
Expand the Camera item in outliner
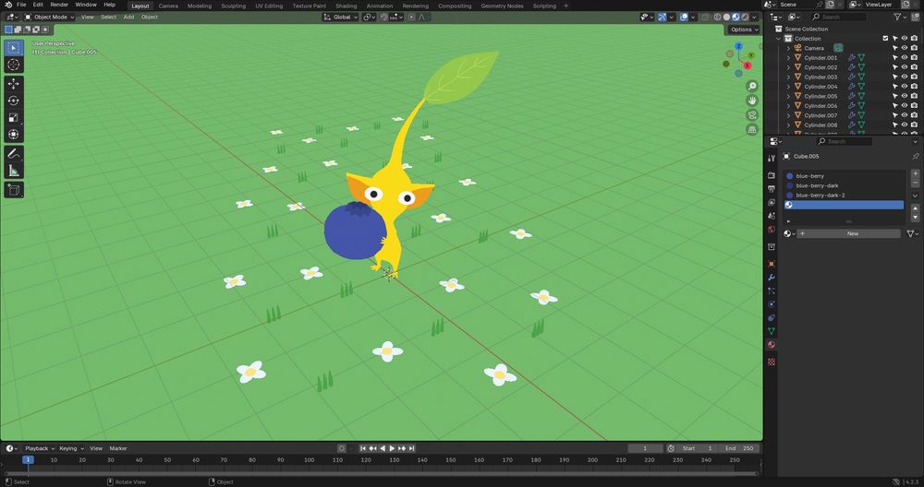pos(788,48)
